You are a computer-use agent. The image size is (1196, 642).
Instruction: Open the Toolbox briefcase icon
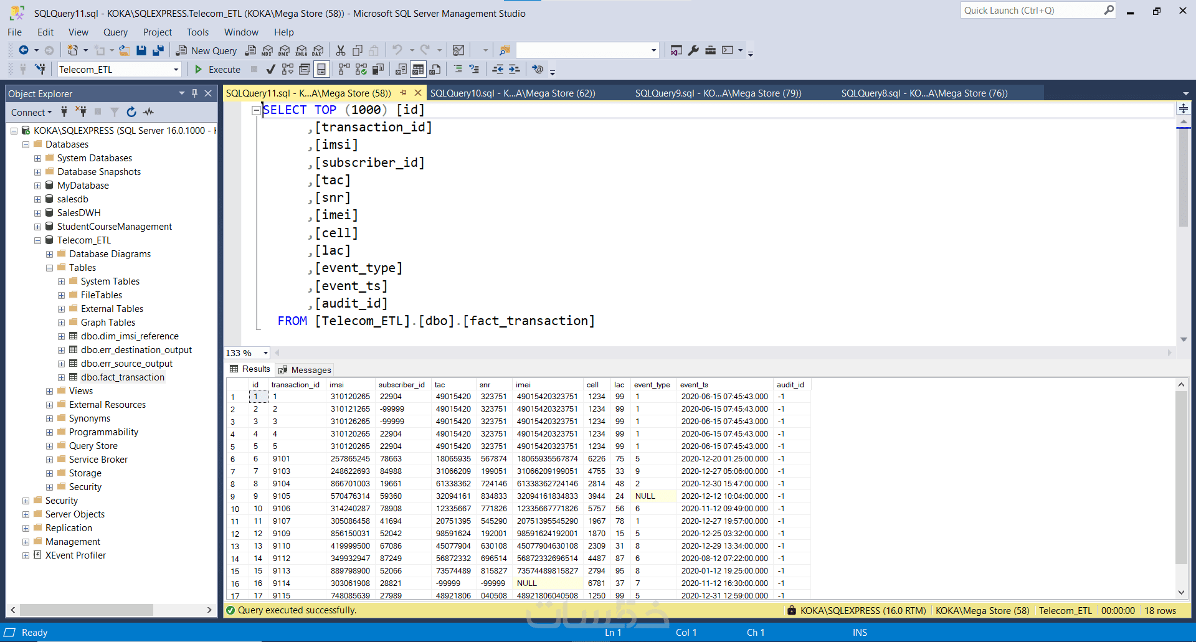(x=710, y=50)
